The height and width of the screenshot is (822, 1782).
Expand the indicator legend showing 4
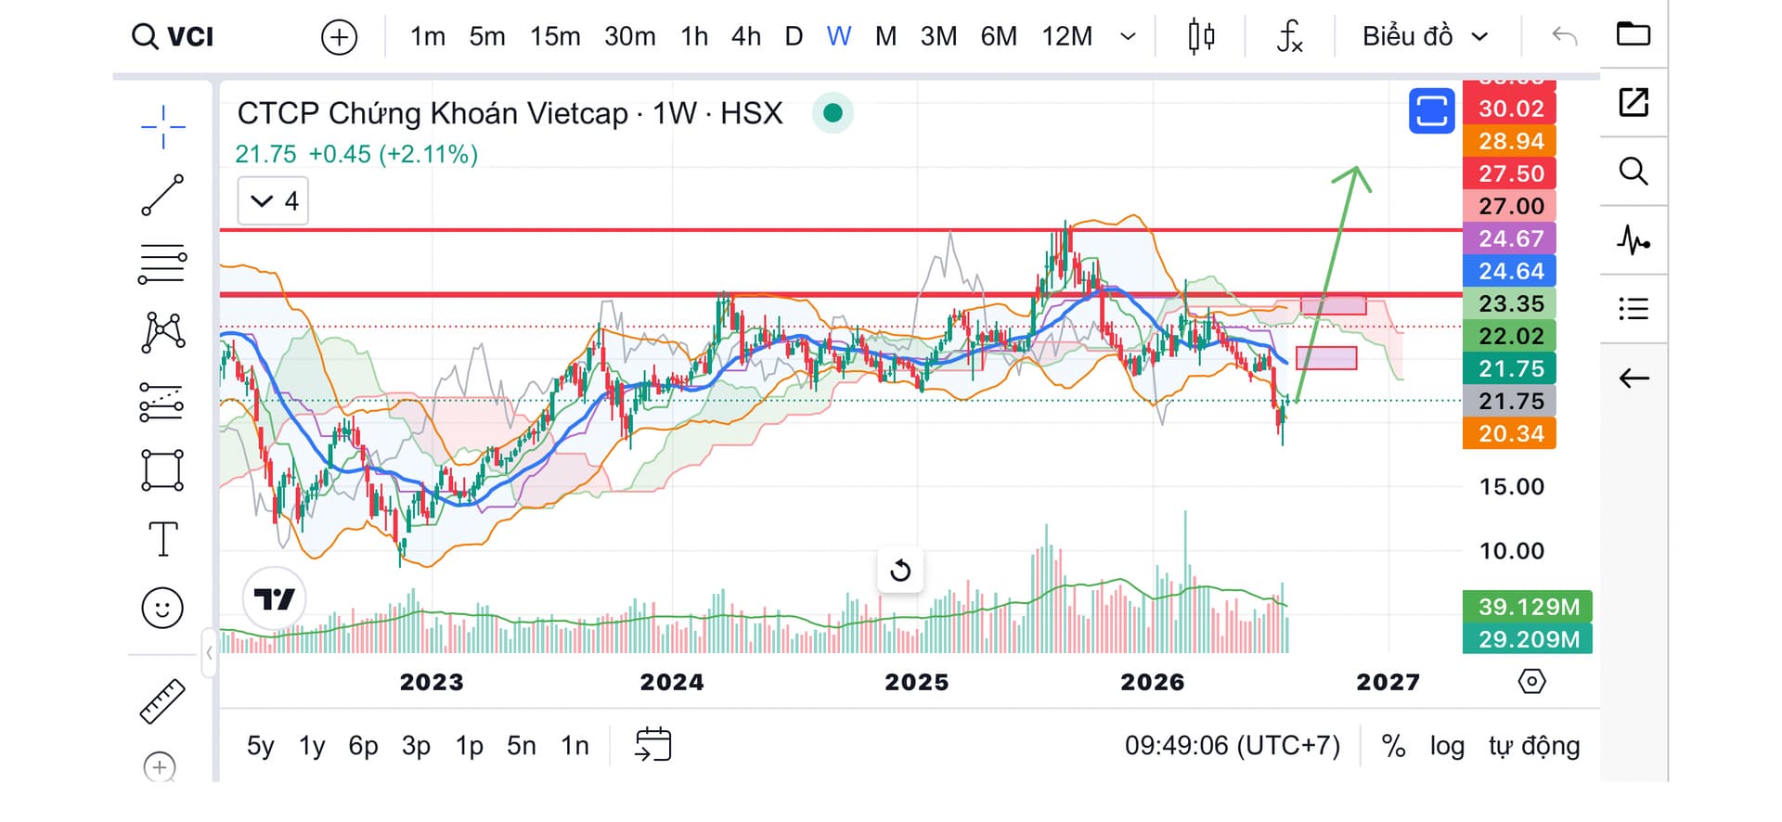point(273,201)
